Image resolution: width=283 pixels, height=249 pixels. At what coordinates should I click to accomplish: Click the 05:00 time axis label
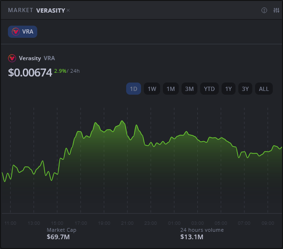point(221,223)
